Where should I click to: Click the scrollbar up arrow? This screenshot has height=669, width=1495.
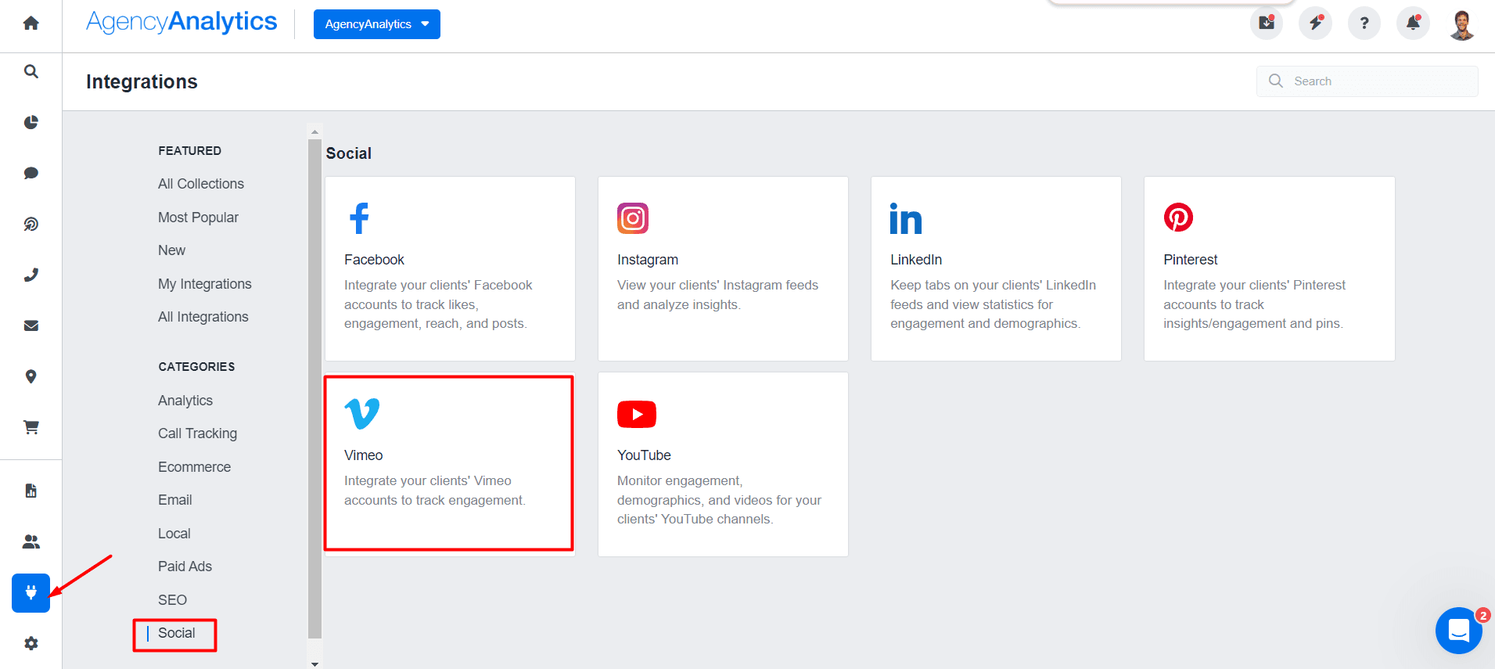coord(314,132)
